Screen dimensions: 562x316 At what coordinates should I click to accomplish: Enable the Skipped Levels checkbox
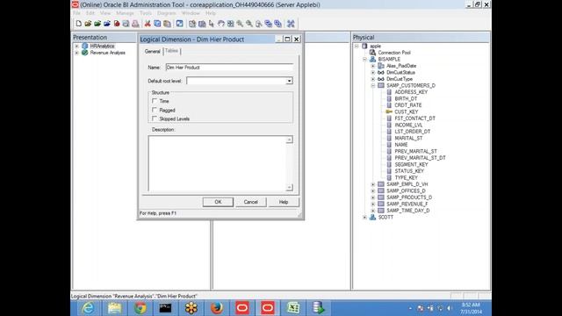click(155, 118)
